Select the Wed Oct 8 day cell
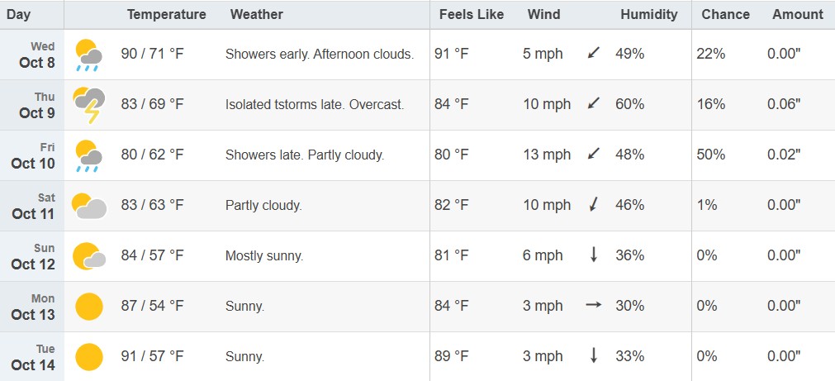 click(x=33, y=55)
